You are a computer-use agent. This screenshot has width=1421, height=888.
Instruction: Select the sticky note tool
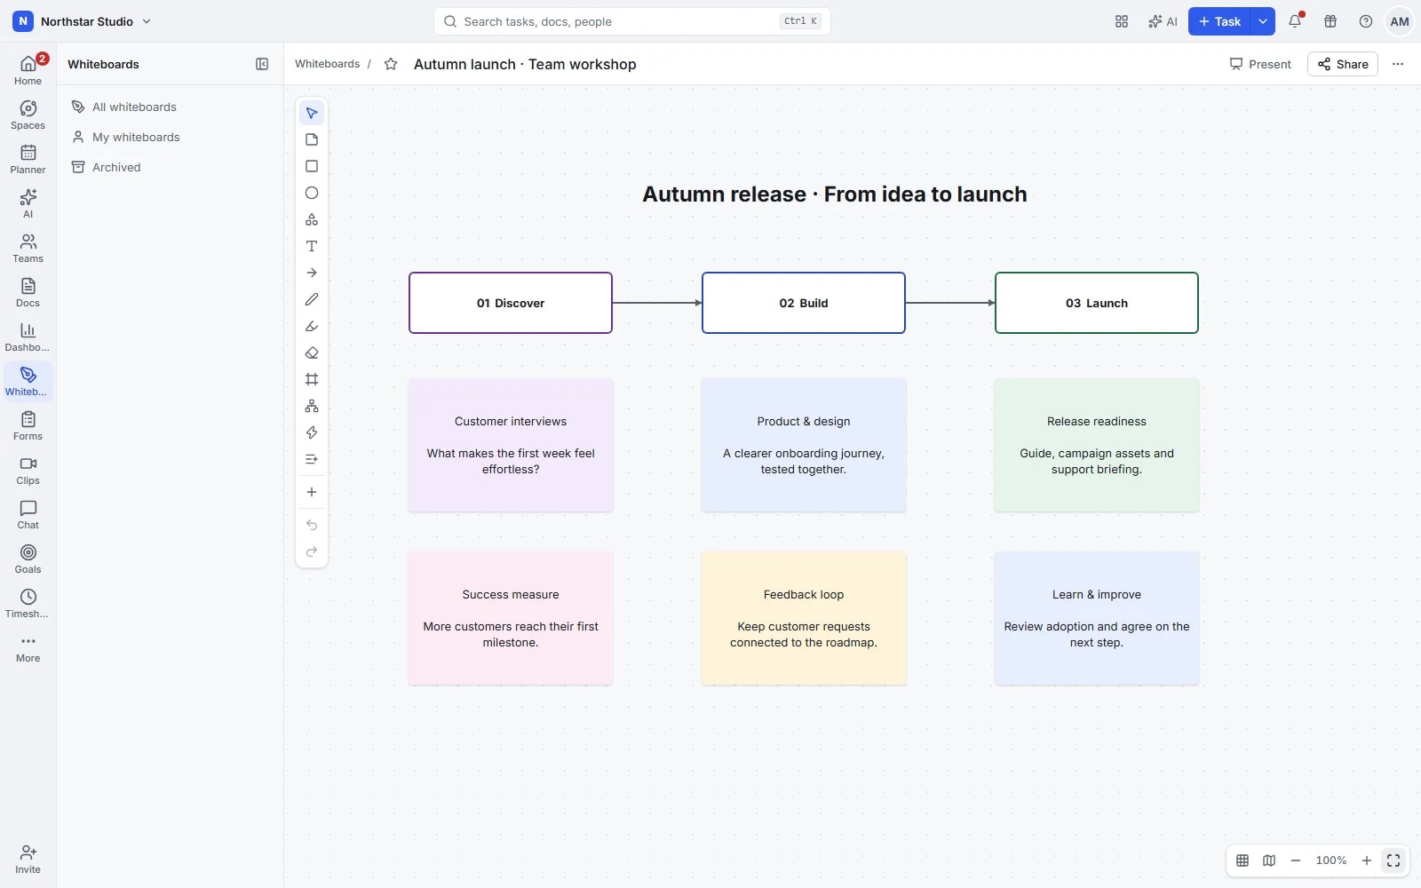click(x=312, y=139)
